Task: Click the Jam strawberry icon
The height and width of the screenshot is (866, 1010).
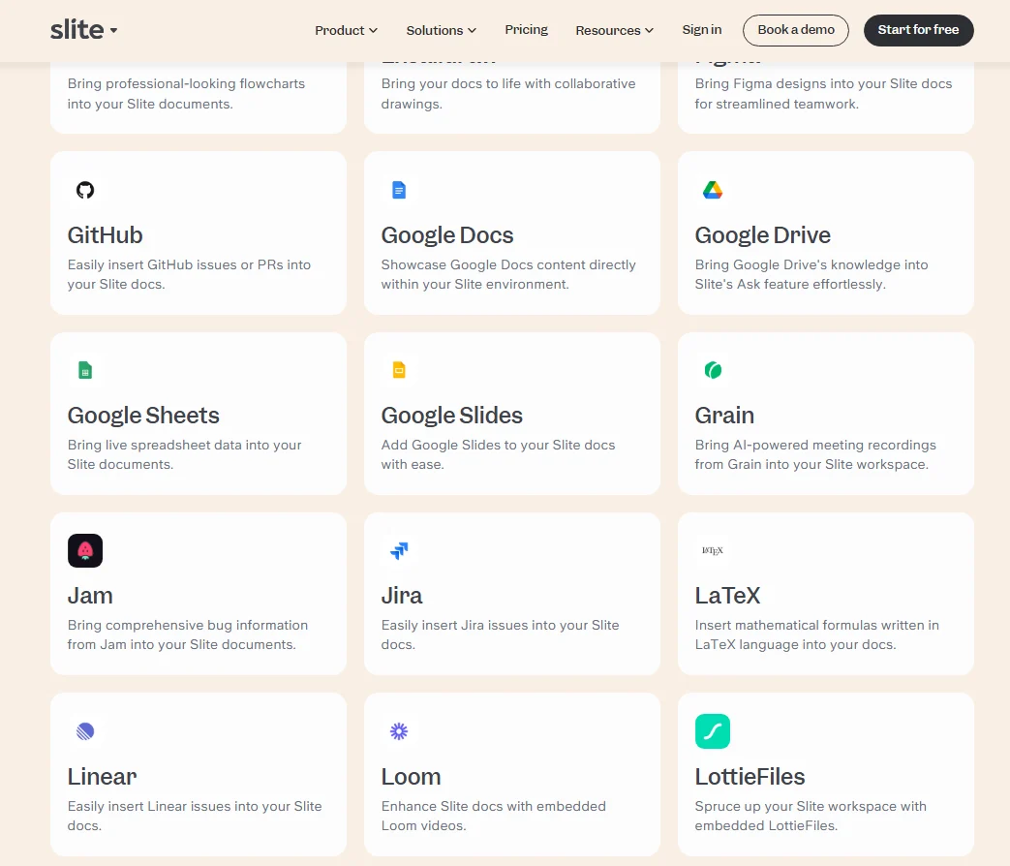Action: click(x=85, y=551)
